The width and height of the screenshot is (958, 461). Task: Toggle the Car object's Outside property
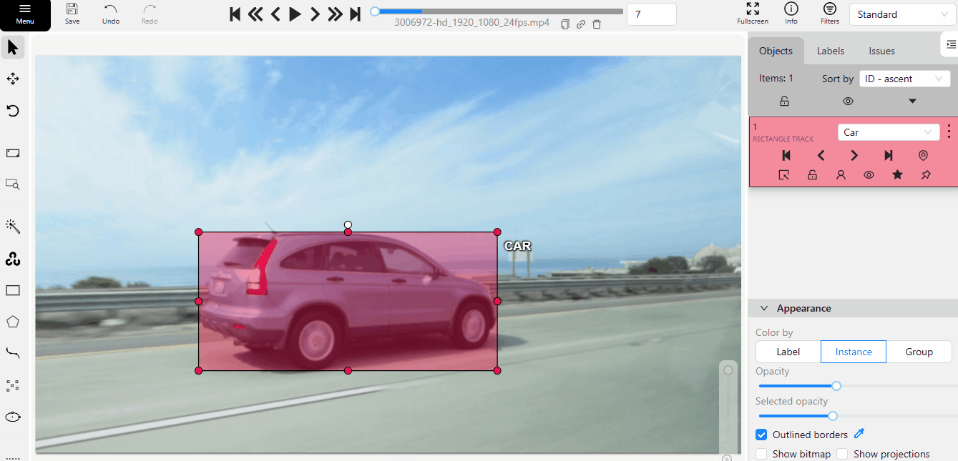[784, 174]
